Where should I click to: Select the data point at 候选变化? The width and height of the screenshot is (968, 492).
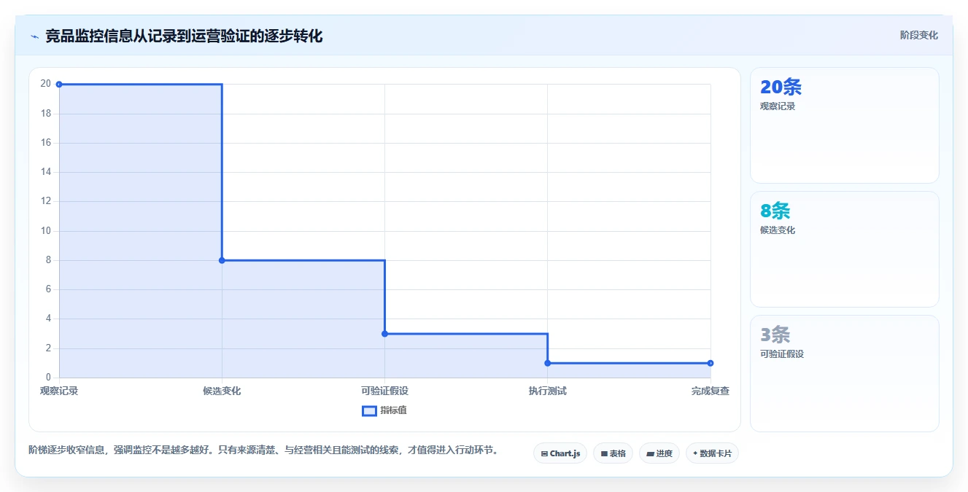[x=222, y=260]
